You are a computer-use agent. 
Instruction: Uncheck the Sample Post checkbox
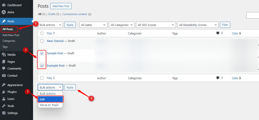(42, 53)
